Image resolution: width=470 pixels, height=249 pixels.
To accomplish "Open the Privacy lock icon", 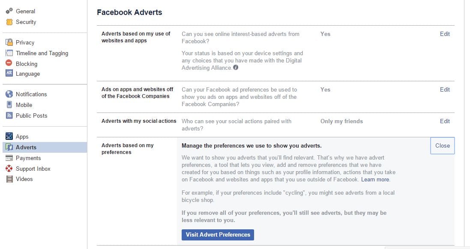I will (x=9, y=42).
